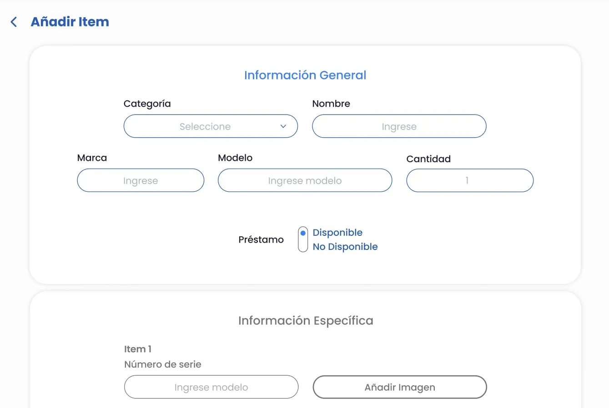Click the back arrow beside Añadir Item
Screen dimensions: 609x408
click(x=14, y=21)
